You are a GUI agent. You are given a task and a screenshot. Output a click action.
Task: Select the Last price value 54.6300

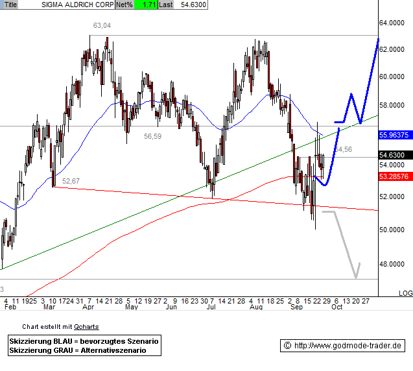(x=194, y=4)
